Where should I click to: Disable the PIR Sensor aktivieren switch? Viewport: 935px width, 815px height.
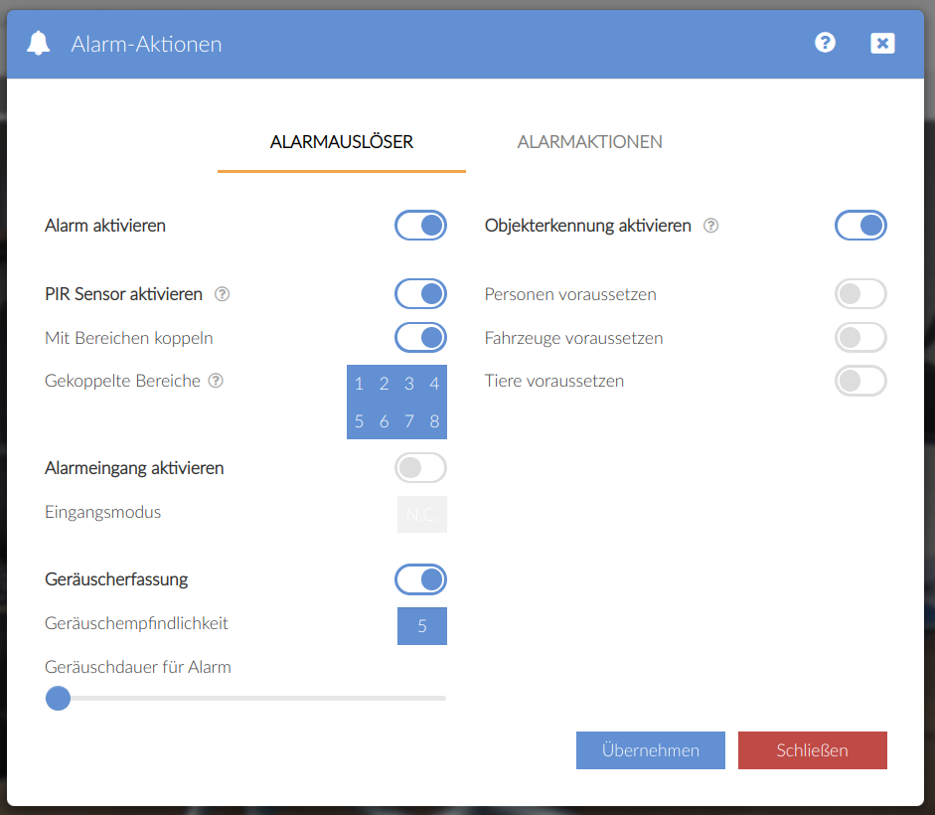tap(421, 294)
